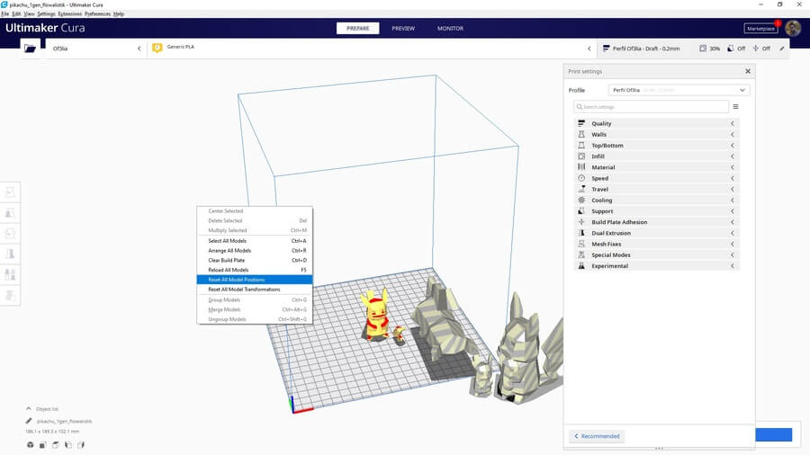This screenshot has width=810, height=455.
Task: Expand the Travel settings category
Action: pos(657,190)
